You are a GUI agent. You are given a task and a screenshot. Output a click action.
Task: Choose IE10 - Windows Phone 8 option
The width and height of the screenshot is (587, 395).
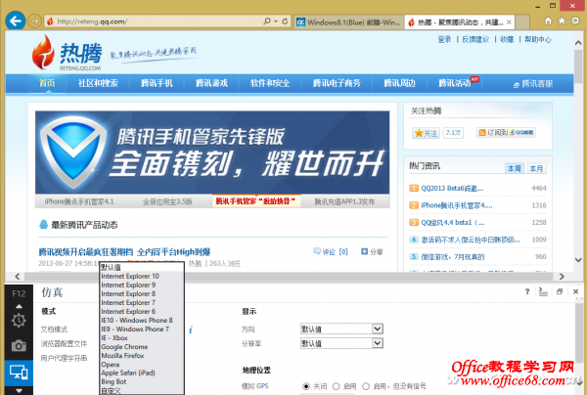(137, 320)
